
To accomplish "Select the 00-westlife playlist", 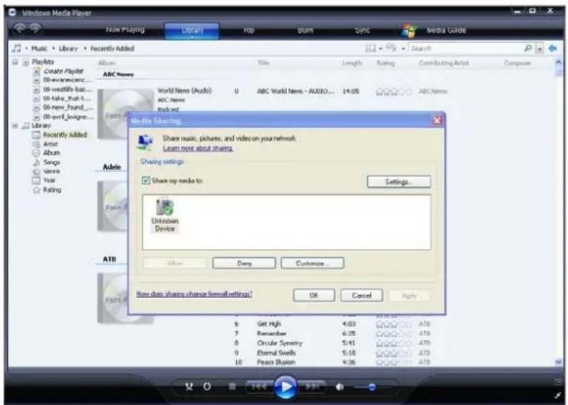I will point(67,89).
